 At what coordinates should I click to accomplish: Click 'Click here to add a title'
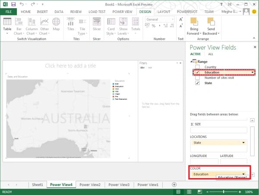70,66
